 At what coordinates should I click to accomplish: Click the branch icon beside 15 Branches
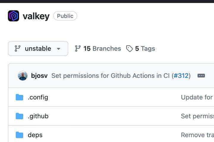coord(78,49)
